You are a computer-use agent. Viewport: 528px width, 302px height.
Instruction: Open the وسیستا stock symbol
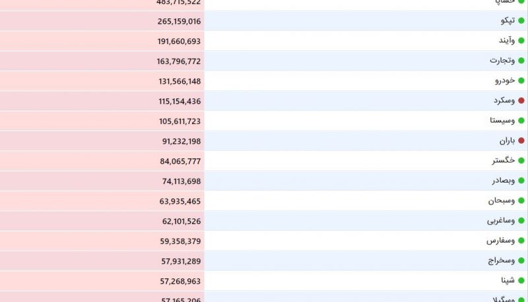(x=502, y=121)
